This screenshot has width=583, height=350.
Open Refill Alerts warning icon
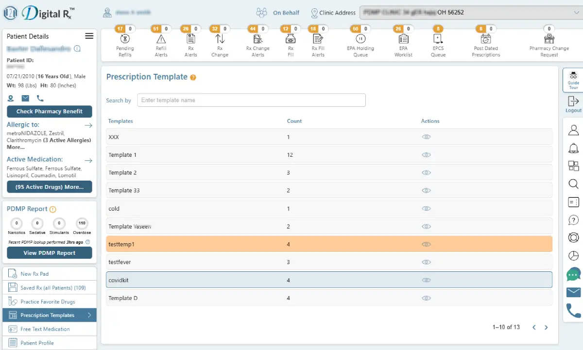pyautogui.click(x=161, y=39)
